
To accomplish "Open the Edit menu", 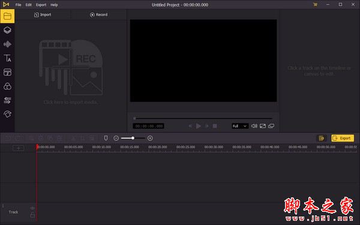I will coord(28,5).
